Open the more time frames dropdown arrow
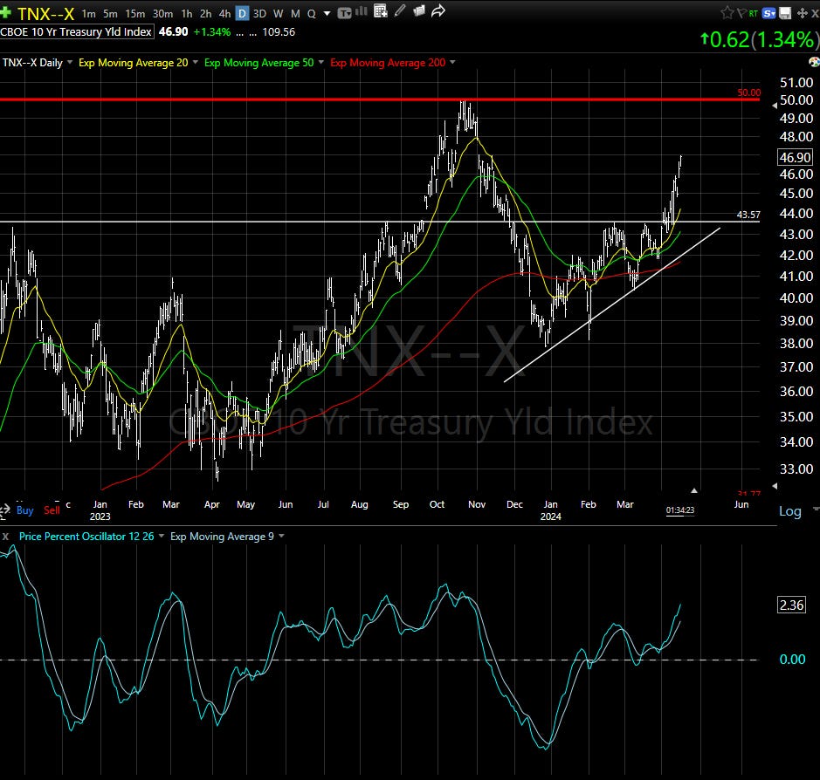 (x=327, y=14)
